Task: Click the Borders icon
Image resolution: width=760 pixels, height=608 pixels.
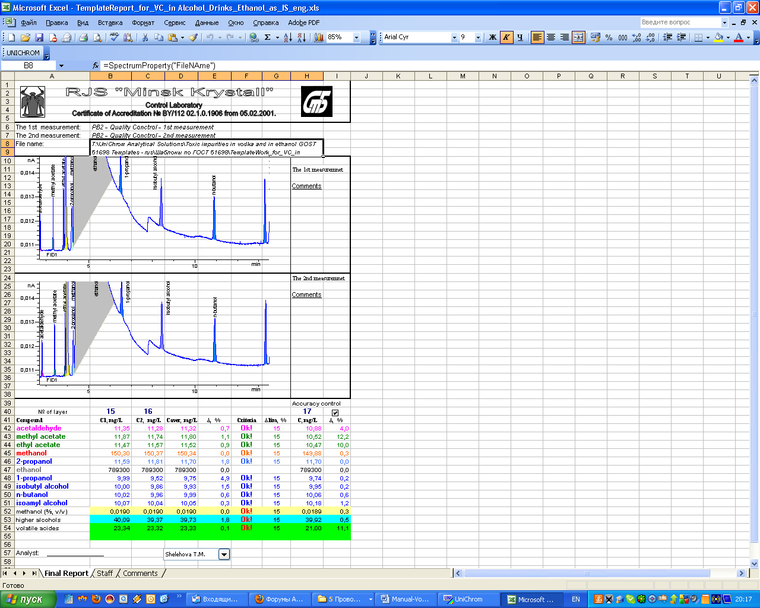Action: pyautogui.click(x=698, y=37)
